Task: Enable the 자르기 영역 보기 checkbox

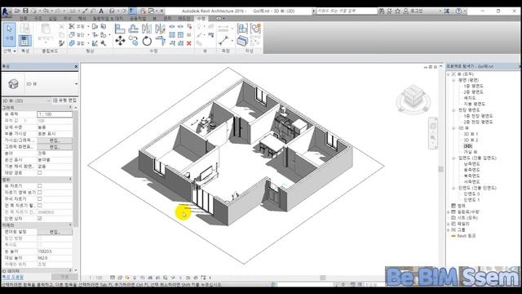Action: (40, 193)
